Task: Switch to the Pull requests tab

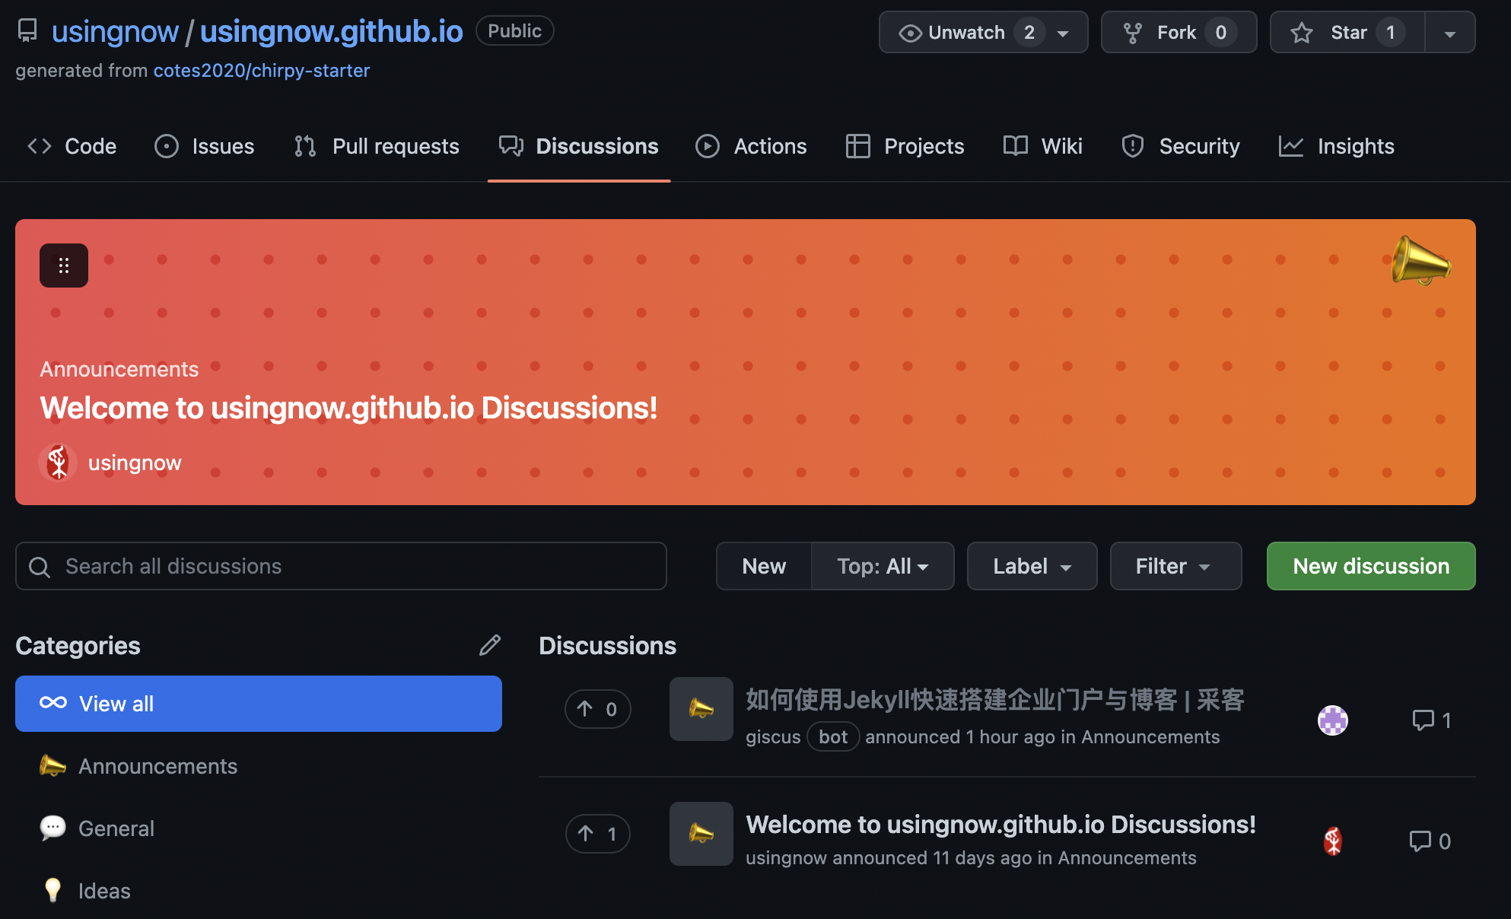Action: (377, 146)
